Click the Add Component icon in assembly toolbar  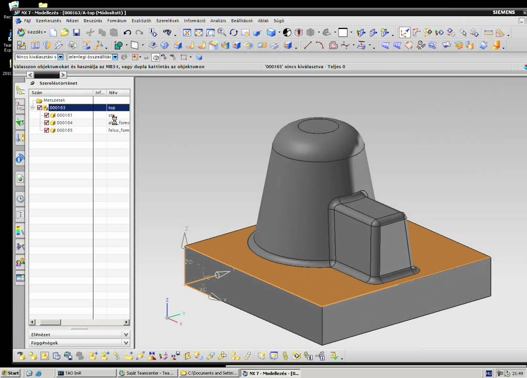[x=93, y=356]
